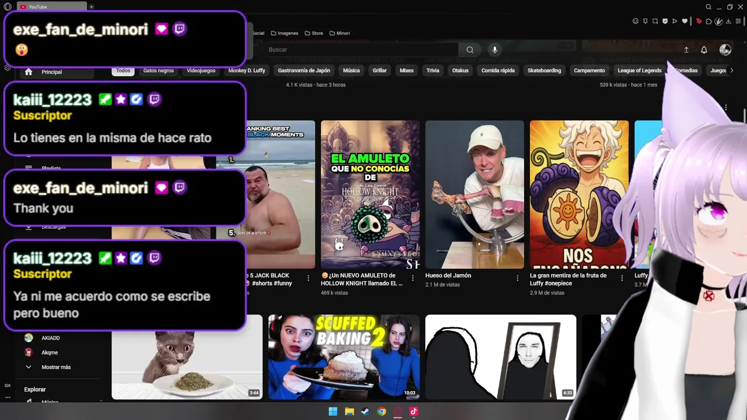
Task: Launch Steam from the taskbar
Action: (365, 411)
